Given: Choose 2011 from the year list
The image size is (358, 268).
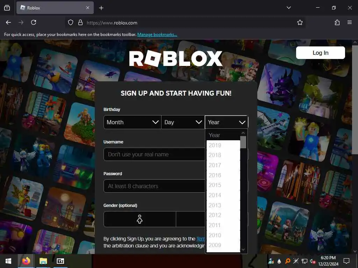Looking at the screenshot, I should pos(223,225).
